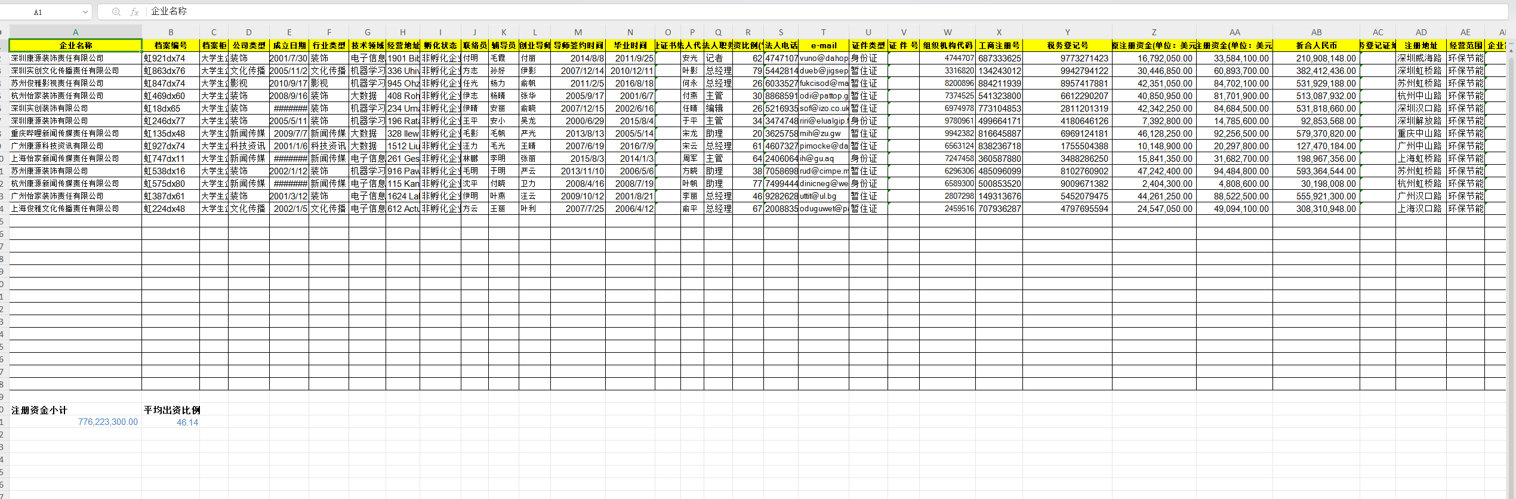
Task: Select address cell 重庆中山路
Action: click(x=1421, y=134)
